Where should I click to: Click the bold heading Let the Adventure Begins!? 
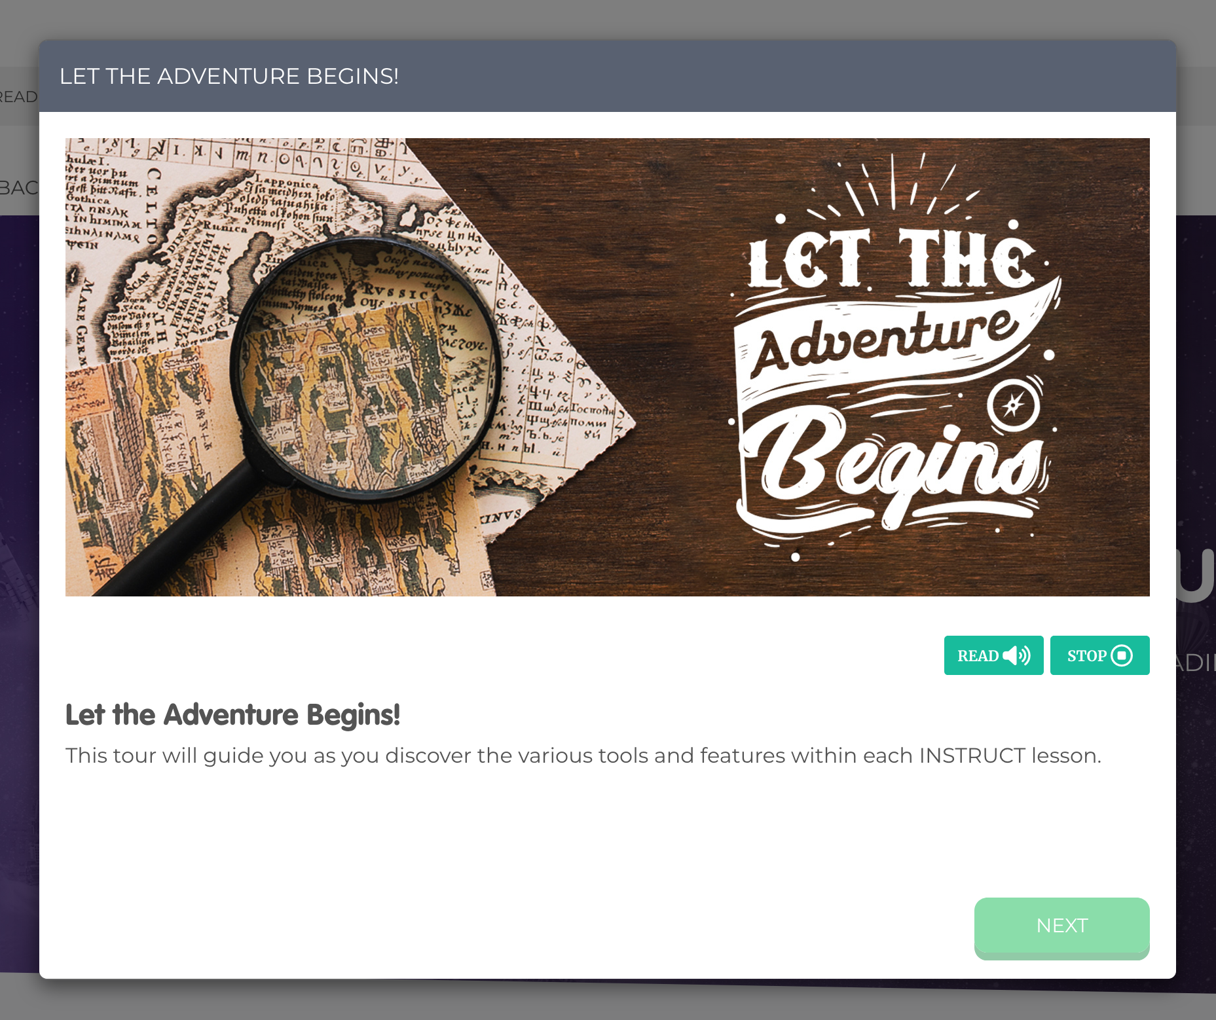click(x=232, y=715)
